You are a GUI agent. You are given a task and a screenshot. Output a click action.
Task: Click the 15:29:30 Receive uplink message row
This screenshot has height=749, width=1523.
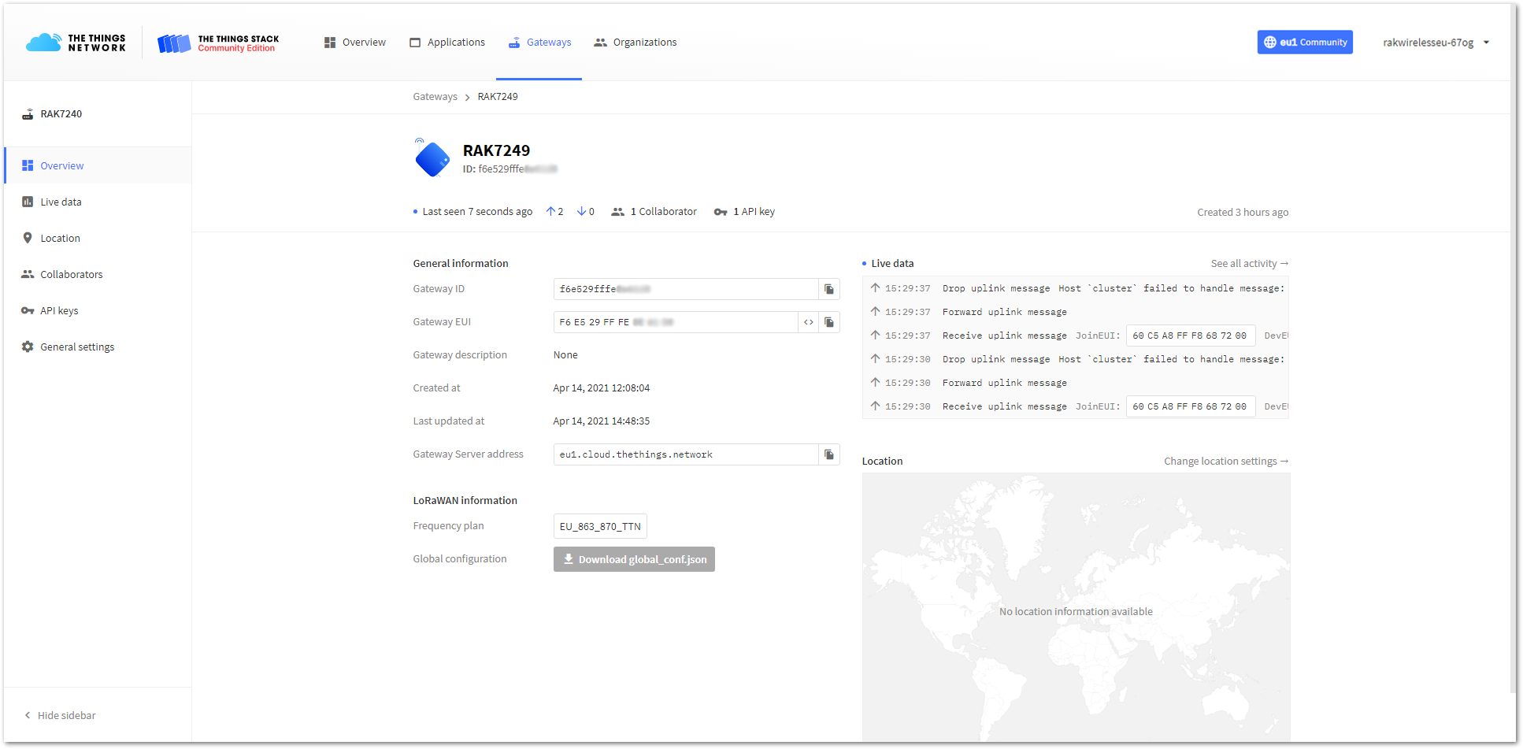1076,406
